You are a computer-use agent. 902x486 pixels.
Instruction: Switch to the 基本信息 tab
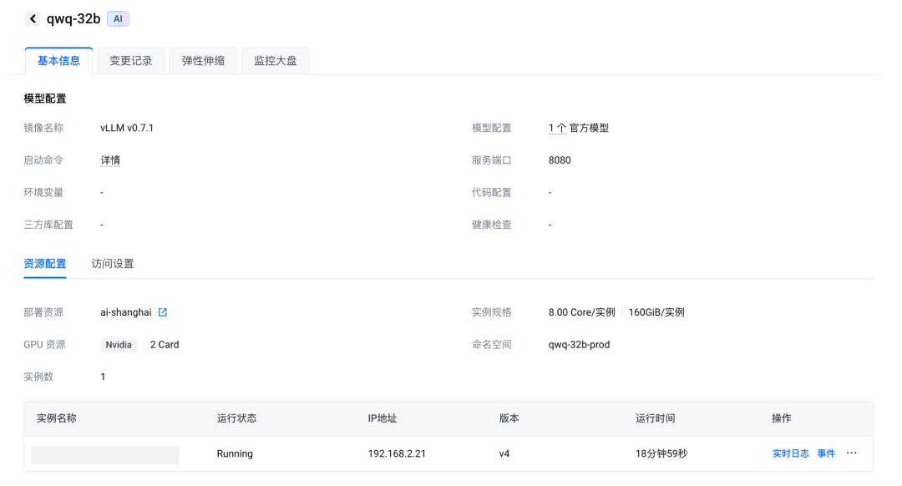click(59, 61)
